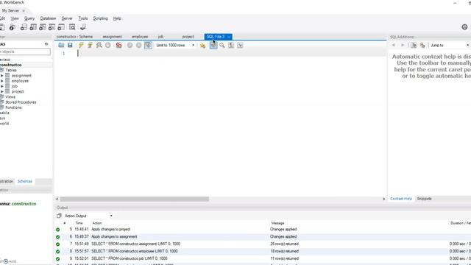Screen dimensions: 471x265
Task: Go forward in SQL Additions help
Action: [403, 45]
